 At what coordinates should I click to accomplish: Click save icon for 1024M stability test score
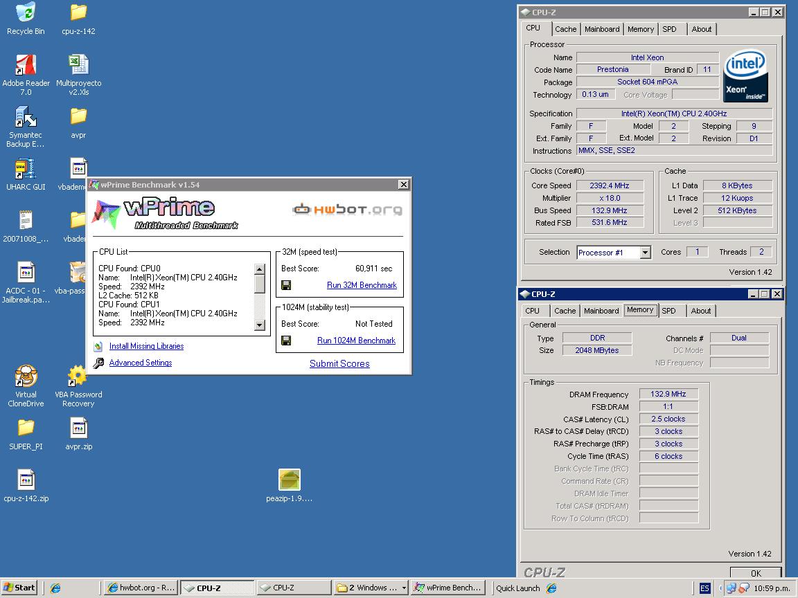[286, 341]
